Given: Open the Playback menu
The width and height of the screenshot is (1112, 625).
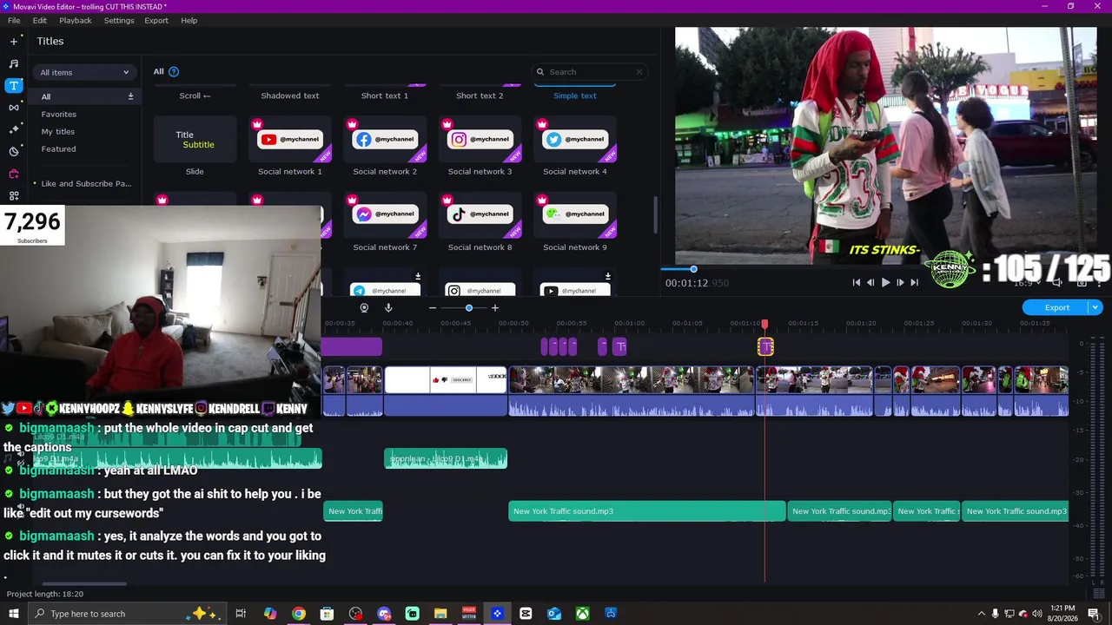Looking at the screenshot, I should 76,20.
